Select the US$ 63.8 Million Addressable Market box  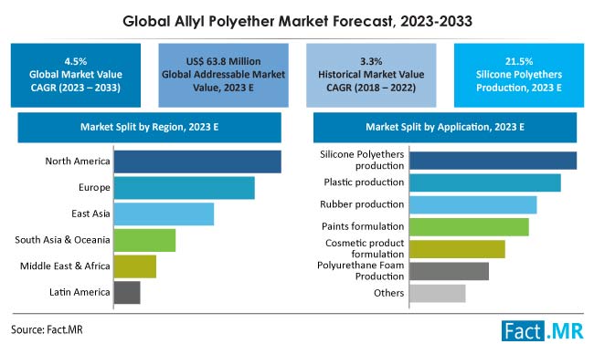[x=224, y=75]
